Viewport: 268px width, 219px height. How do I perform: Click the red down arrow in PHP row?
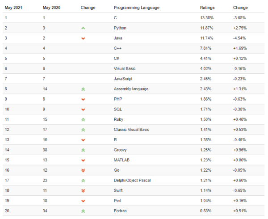click(83, 99)
